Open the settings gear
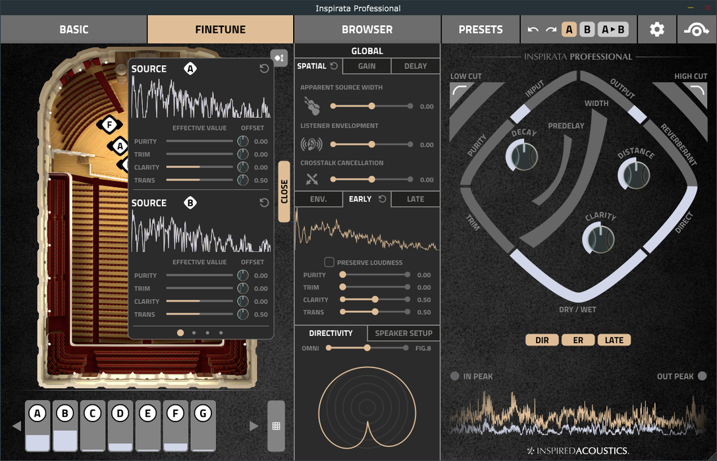 [x=656, y=30]
